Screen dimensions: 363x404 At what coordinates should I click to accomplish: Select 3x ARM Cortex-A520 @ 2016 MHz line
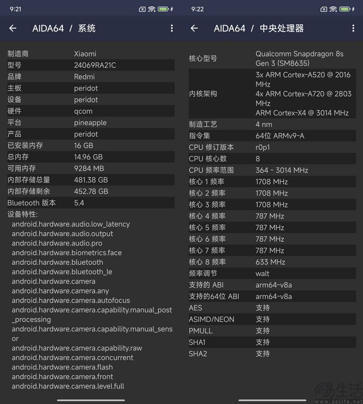point(303,79)
